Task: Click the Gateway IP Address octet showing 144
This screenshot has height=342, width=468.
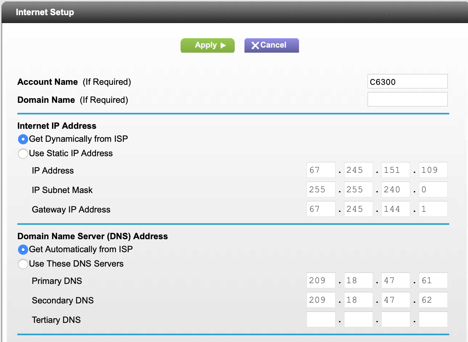Action: 395,209
